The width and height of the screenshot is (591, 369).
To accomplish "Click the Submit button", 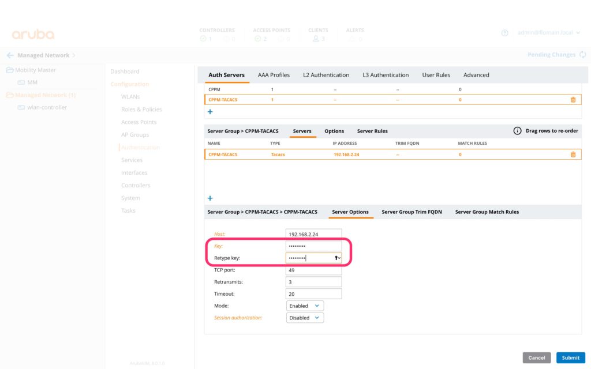I will (570, 357).
